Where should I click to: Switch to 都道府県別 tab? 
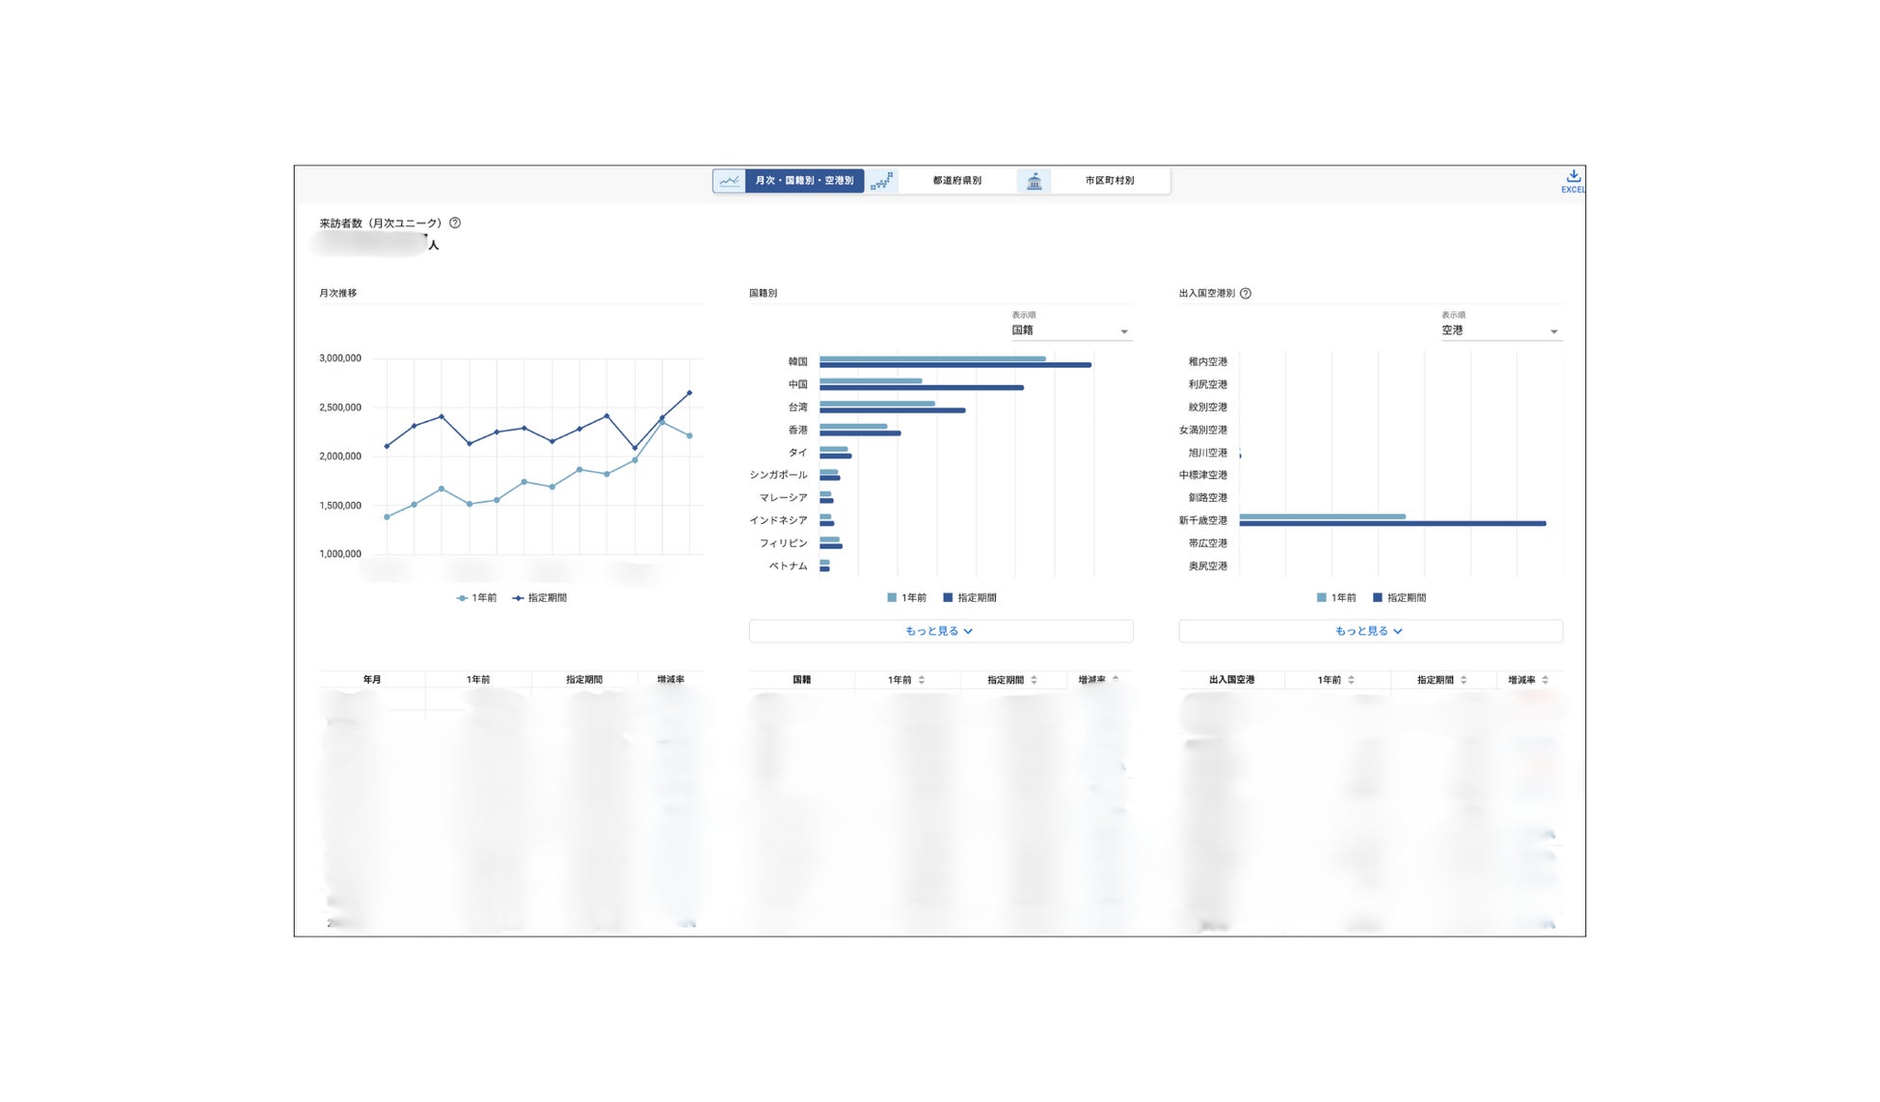956,180
